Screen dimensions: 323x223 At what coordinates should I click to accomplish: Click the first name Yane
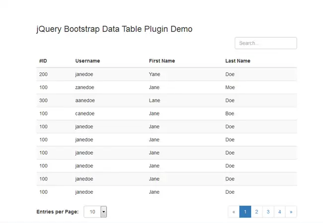coord(155,74)
